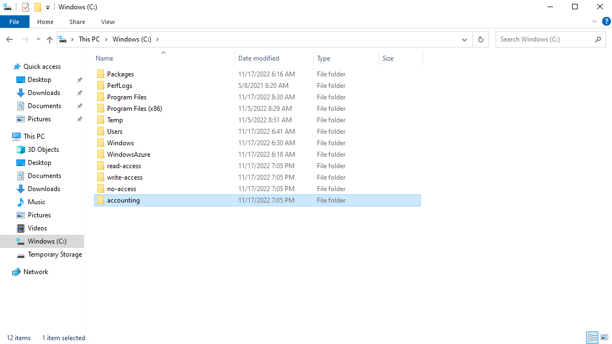Click the pin icon next to Desktop
The image size is (612, 344).
click(80, 80)
